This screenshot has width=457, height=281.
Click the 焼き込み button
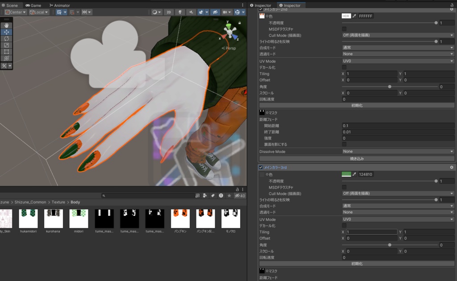coord(357,159)
